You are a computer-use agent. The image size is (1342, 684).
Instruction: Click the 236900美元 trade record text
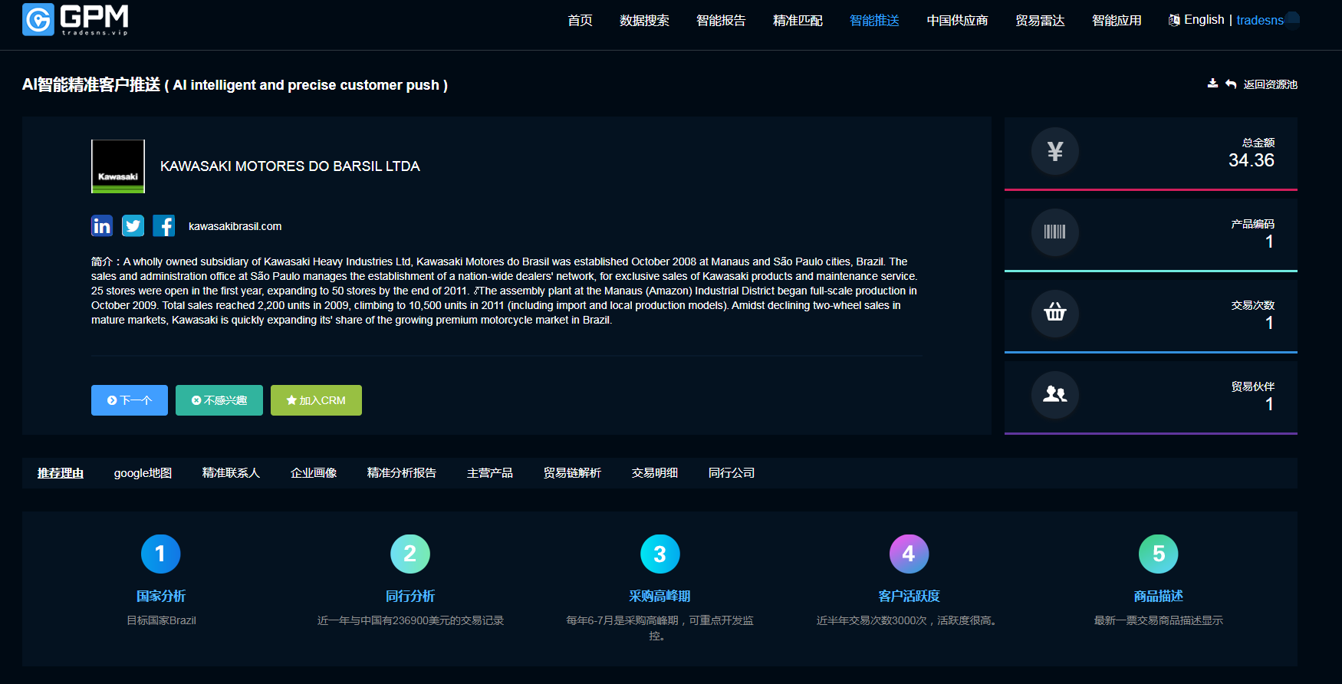click(410, 620)
